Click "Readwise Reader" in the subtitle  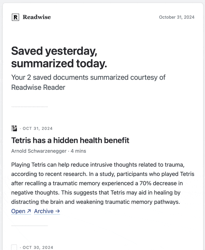pyautogui.click(x=38, y=87)
